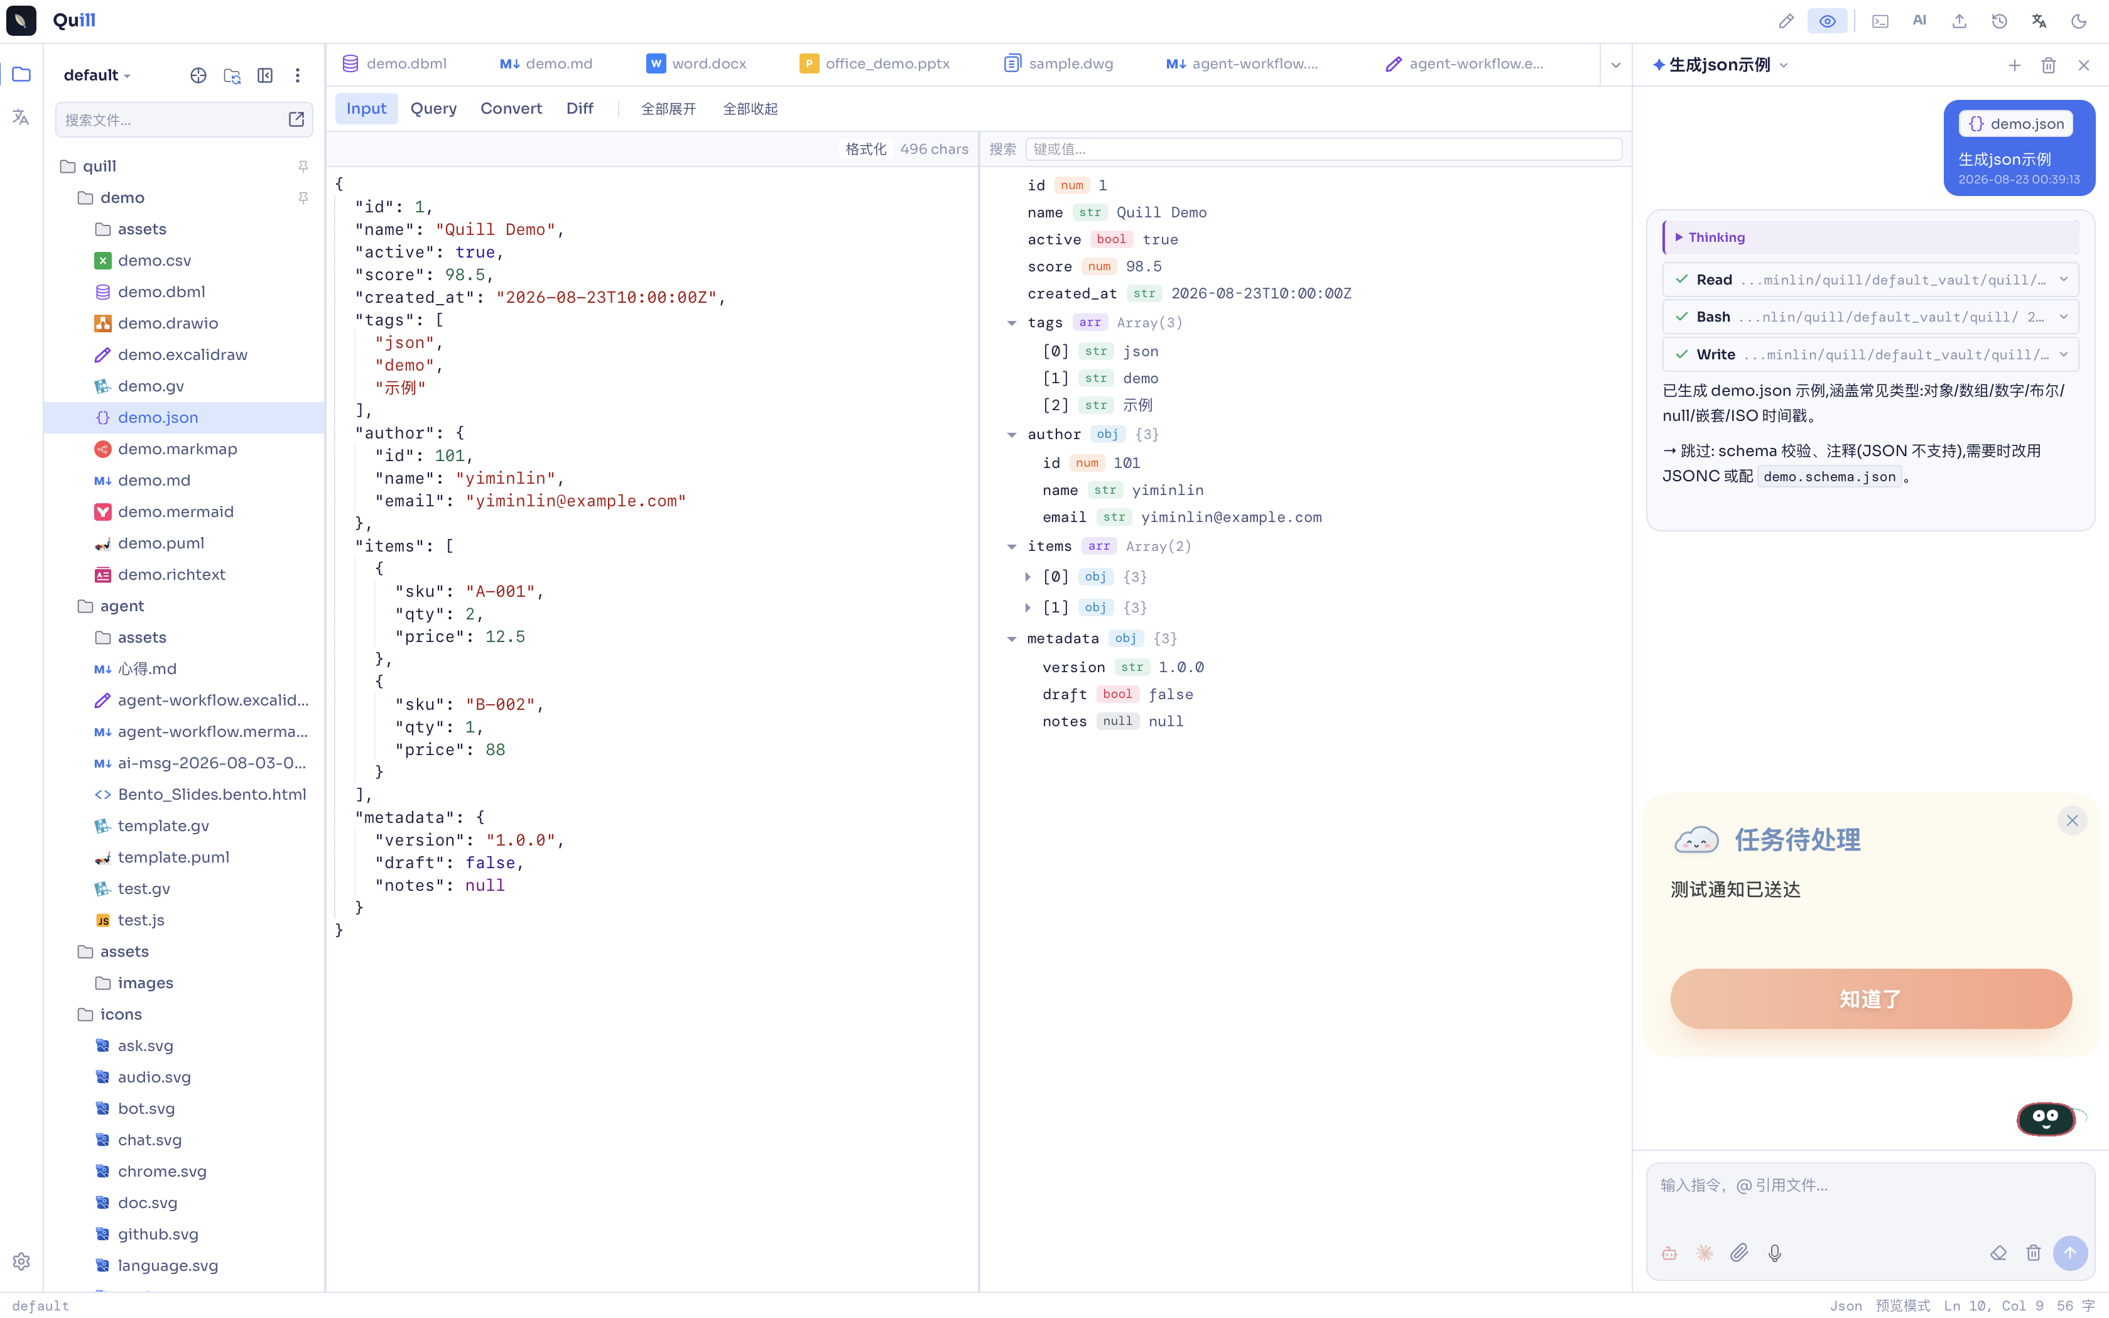Send the chat message arrow button

coord(2070,1253)
